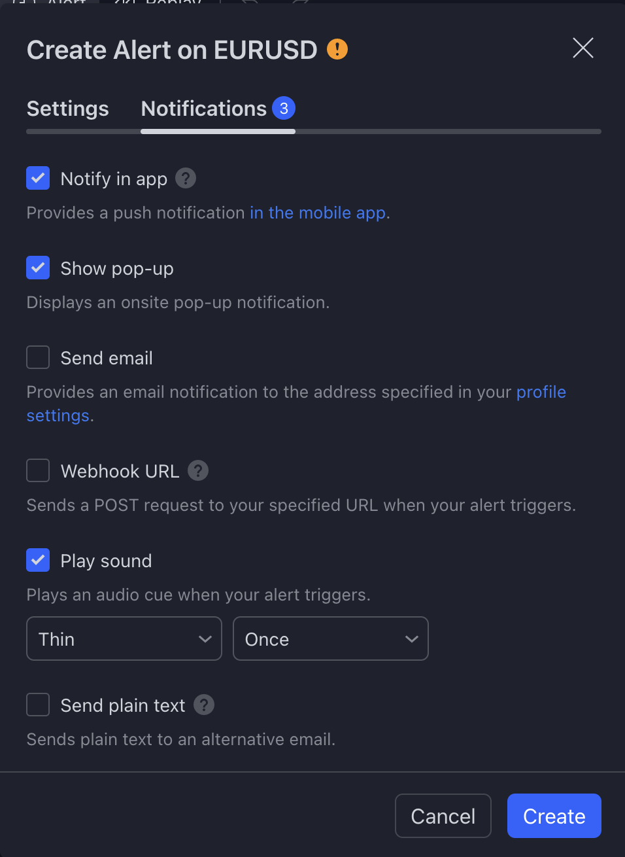The image size is (625, 857).
Task: Open help for Notify in app
Action: [186, 178]
